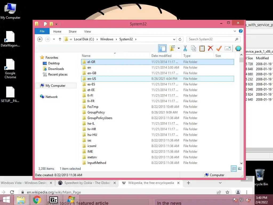Open a new tab in Chrome
Image resolution: width=273 pixels, height=205 pixels.
[188, 183]
